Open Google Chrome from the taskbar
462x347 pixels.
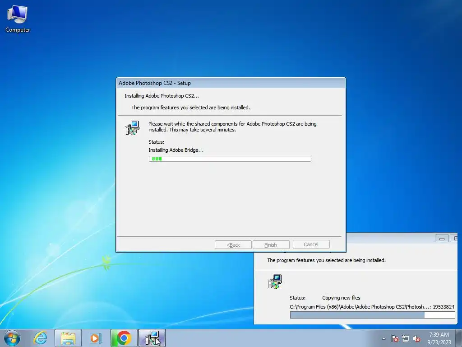(124, 338)
